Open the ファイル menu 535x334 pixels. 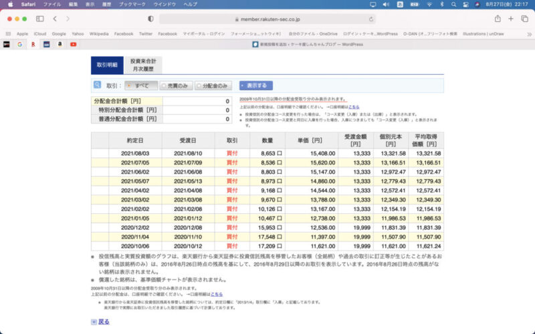[52, 5]
